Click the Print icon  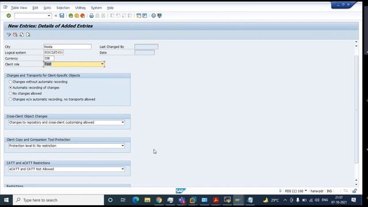pos(91,16)
